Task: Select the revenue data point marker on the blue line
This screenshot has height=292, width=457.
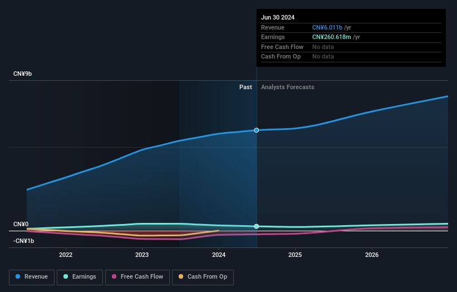Action: [x=257, y=130]
